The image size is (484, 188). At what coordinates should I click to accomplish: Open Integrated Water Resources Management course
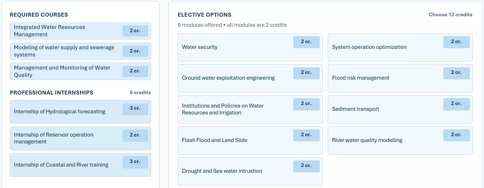80,31
